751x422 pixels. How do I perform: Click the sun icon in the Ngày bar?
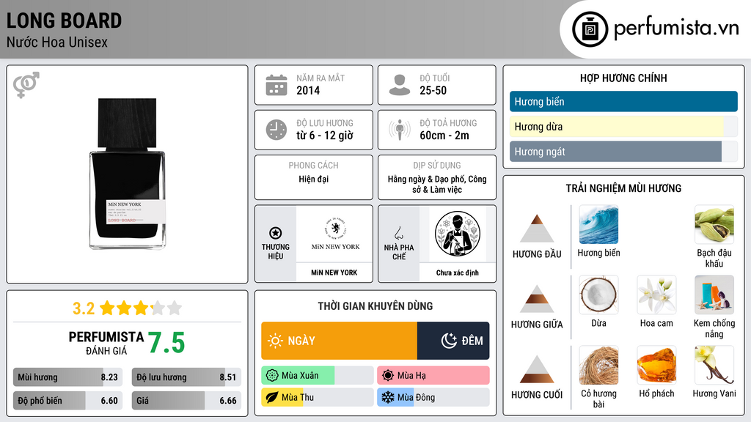pyautogui.click(x=276, y=341)
